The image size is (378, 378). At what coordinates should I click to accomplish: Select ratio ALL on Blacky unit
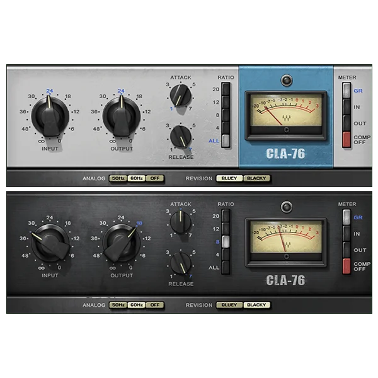click(x=226, y=268)
